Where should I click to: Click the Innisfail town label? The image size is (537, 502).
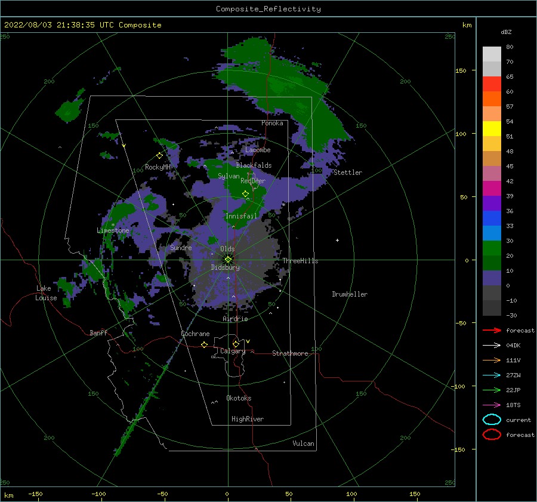pyautogui.click(x=241, y=216)
